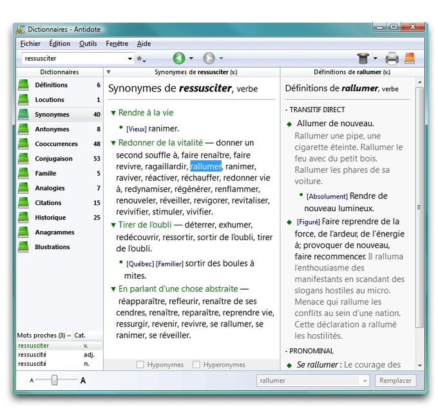The image size is (438, 414).
Task: Click the synonym 'ressurgir'
Action: [133, 324]
